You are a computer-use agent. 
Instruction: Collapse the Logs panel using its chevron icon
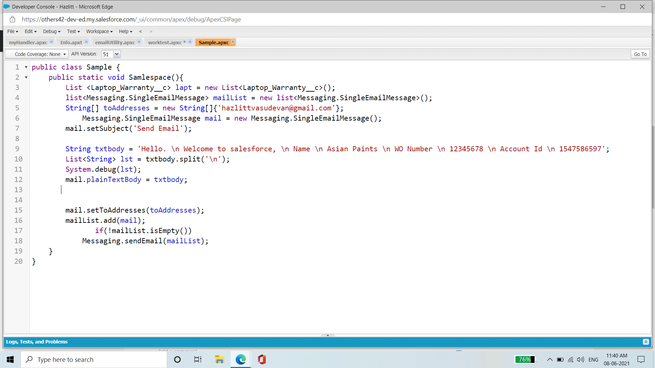click(x=645, y=342)
